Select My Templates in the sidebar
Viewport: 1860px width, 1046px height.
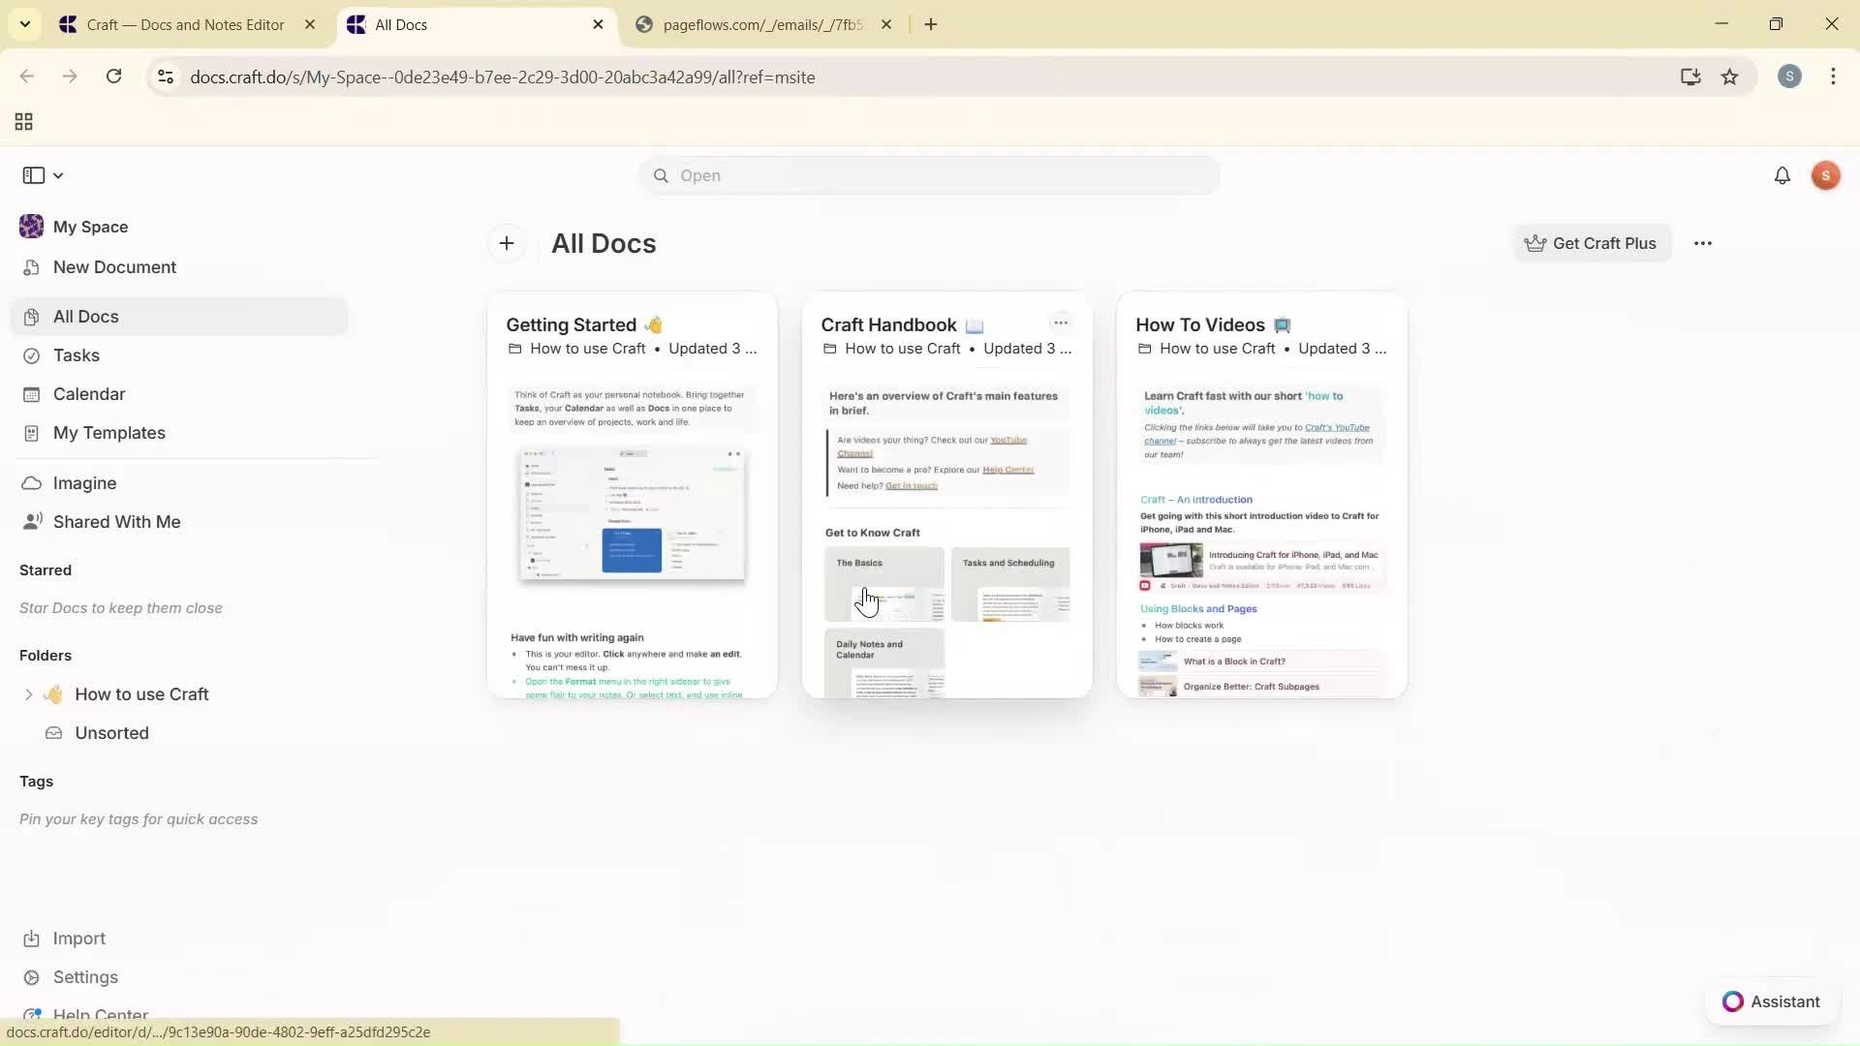108,433
